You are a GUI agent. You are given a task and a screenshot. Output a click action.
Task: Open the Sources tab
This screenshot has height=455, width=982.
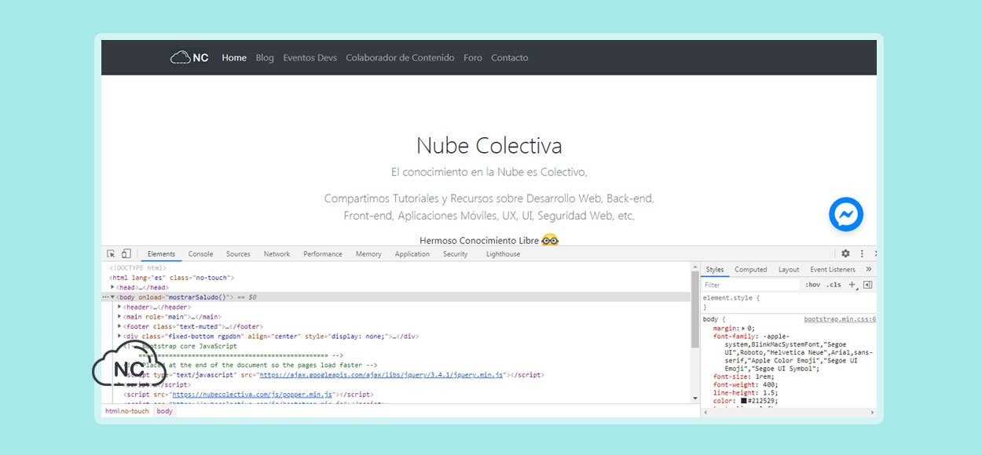pyautogui.click(x=238, y=254)
